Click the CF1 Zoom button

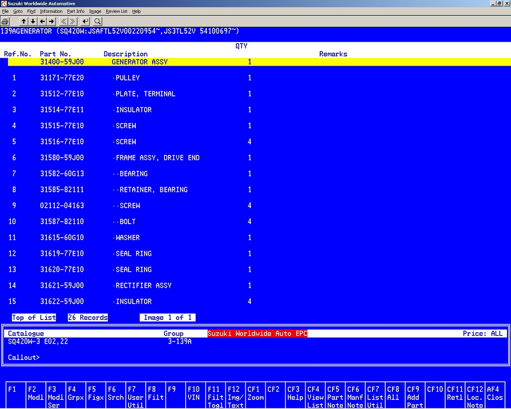coord(255,395)
